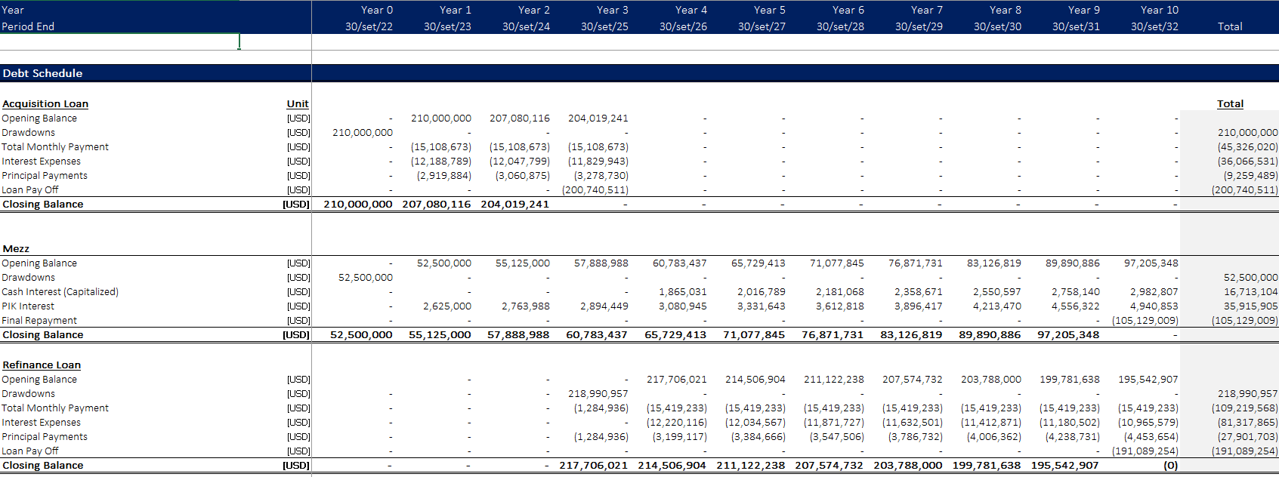Select Refinance total monthly payment total (109,219,568)
Viewport: 1279px width, 477px height.
click(x=1244, y=408)
